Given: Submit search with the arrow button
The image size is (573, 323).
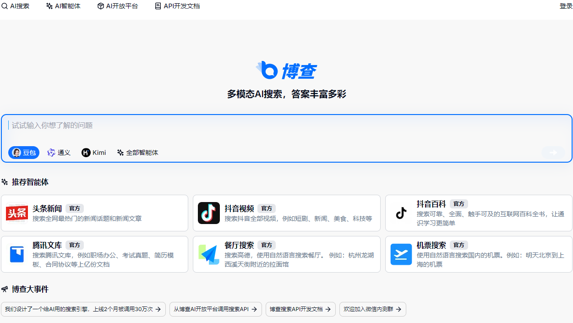Looking at the screenshot, I should (553, 153).
